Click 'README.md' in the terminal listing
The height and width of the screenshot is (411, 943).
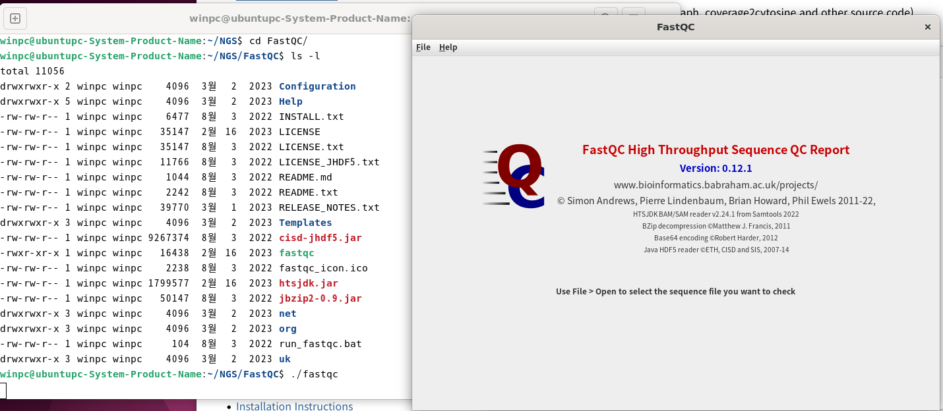[305, 177]
